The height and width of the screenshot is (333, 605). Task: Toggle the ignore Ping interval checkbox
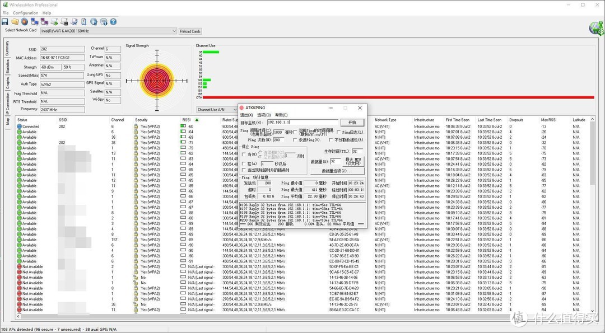[x=295, y=132]
